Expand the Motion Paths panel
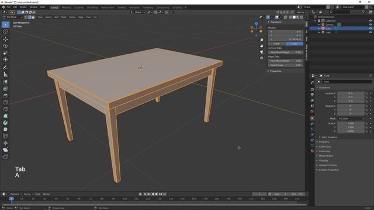Screen dimensions: 374x210 [325, 156]
